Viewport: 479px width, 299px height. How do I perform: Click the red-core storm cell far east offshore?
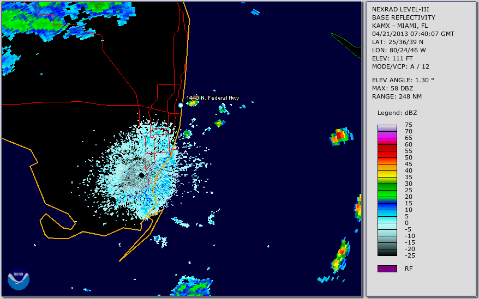point(341,136)
